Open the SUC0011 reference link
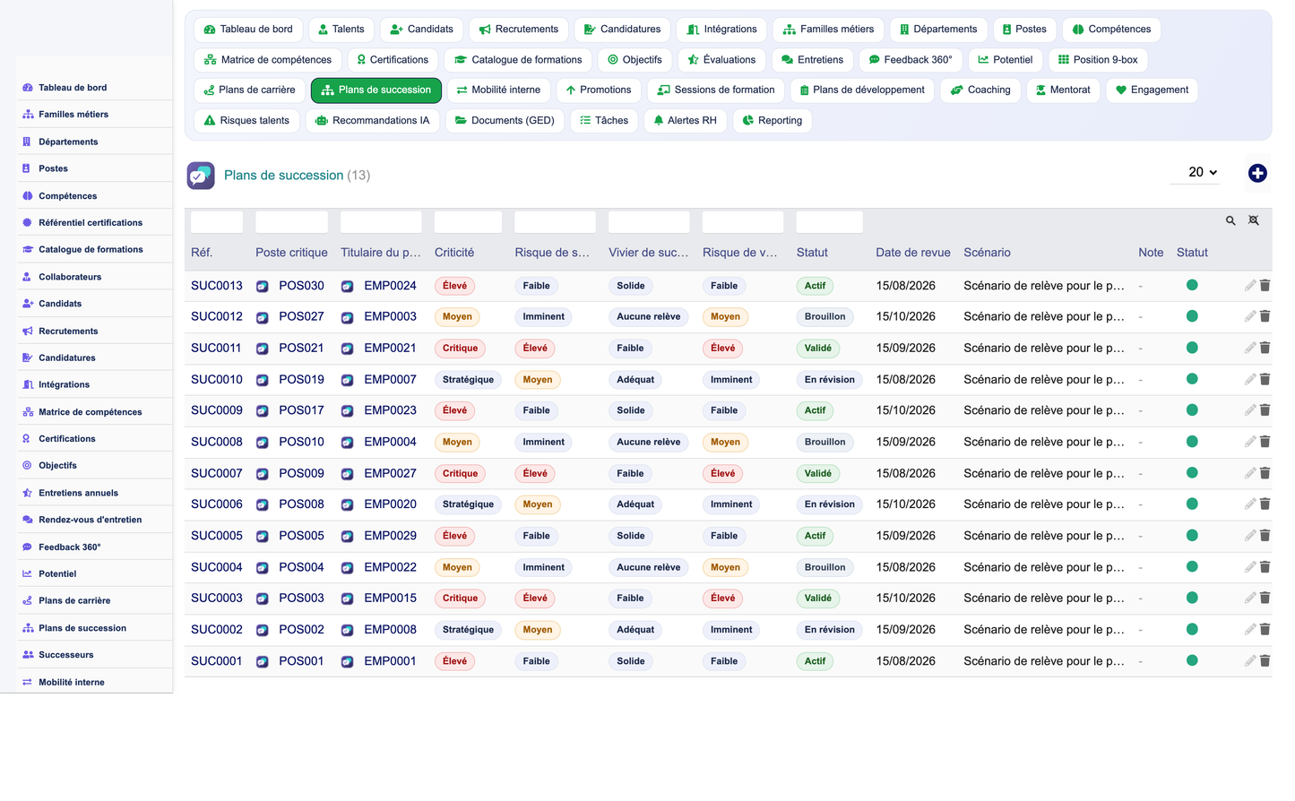1295x801 pixels. click(217, 348)
